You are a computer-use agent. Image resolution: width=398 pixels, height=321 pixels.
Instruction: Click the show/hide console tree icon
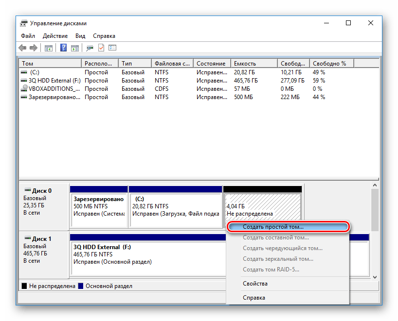tap(49, 48)
